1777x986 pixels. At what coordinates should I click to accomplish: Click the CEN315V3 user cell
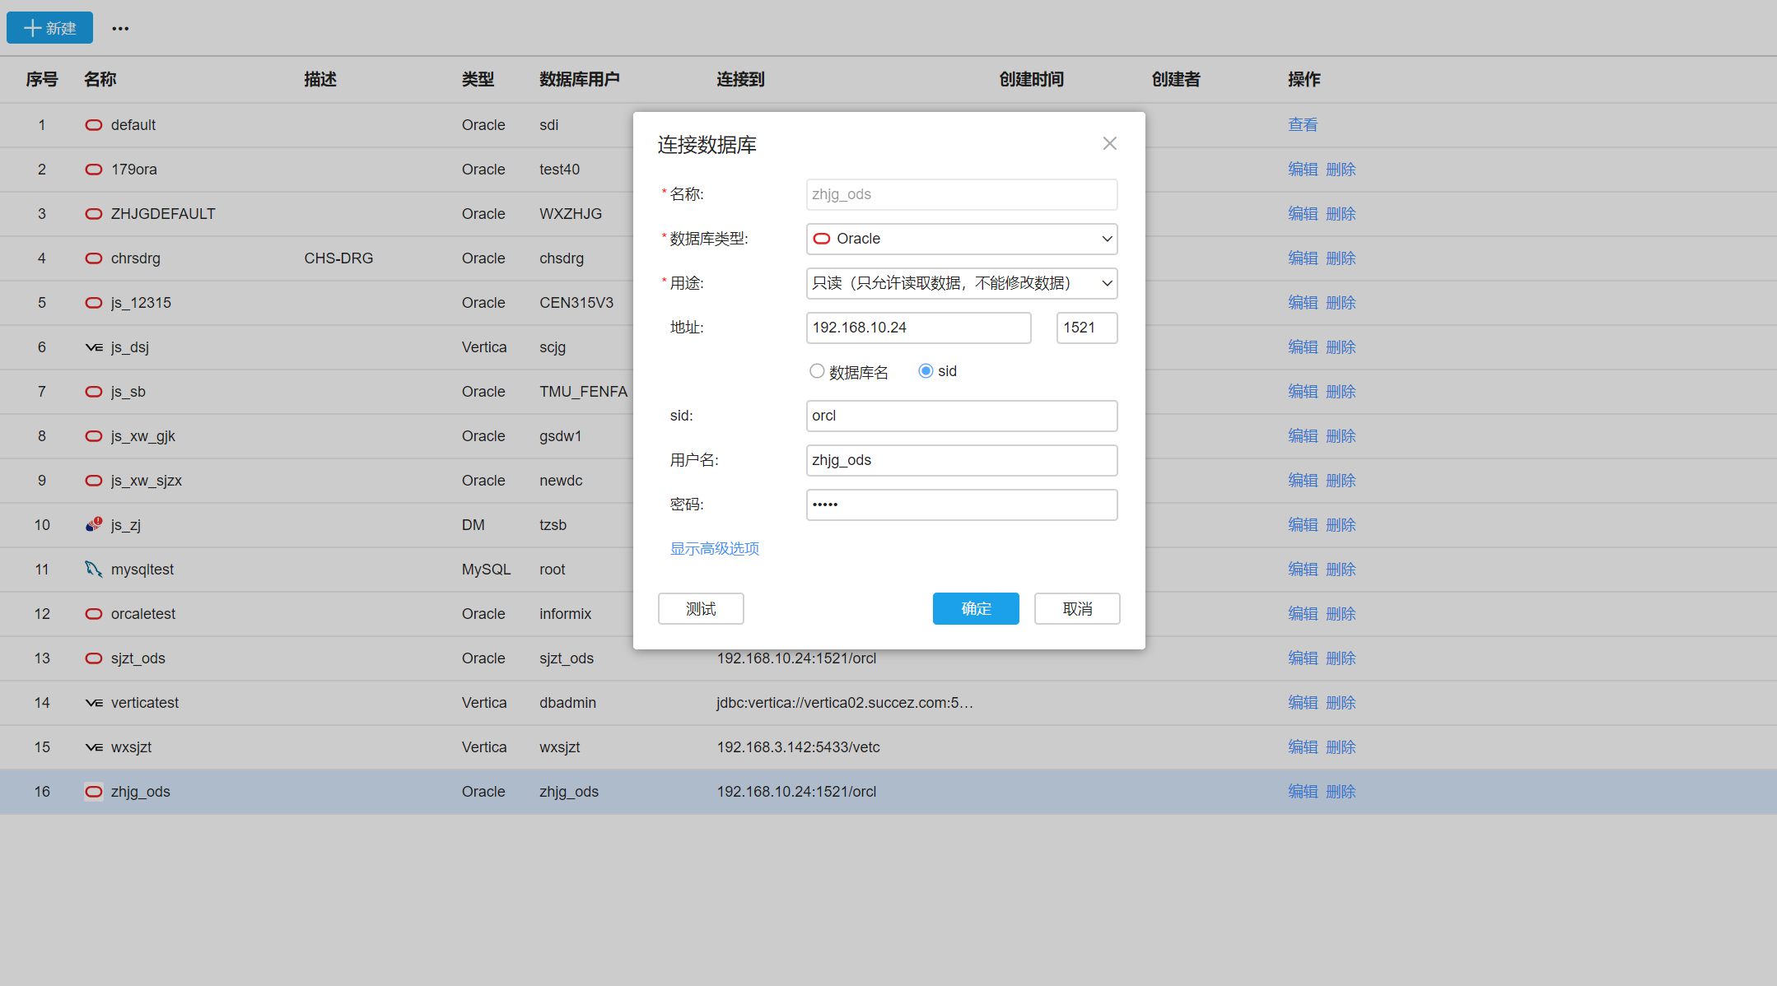coord(576,303)
